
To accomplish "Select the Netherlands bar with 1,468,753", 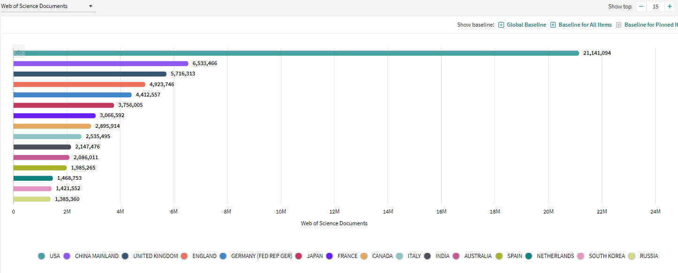I will 33,178.
